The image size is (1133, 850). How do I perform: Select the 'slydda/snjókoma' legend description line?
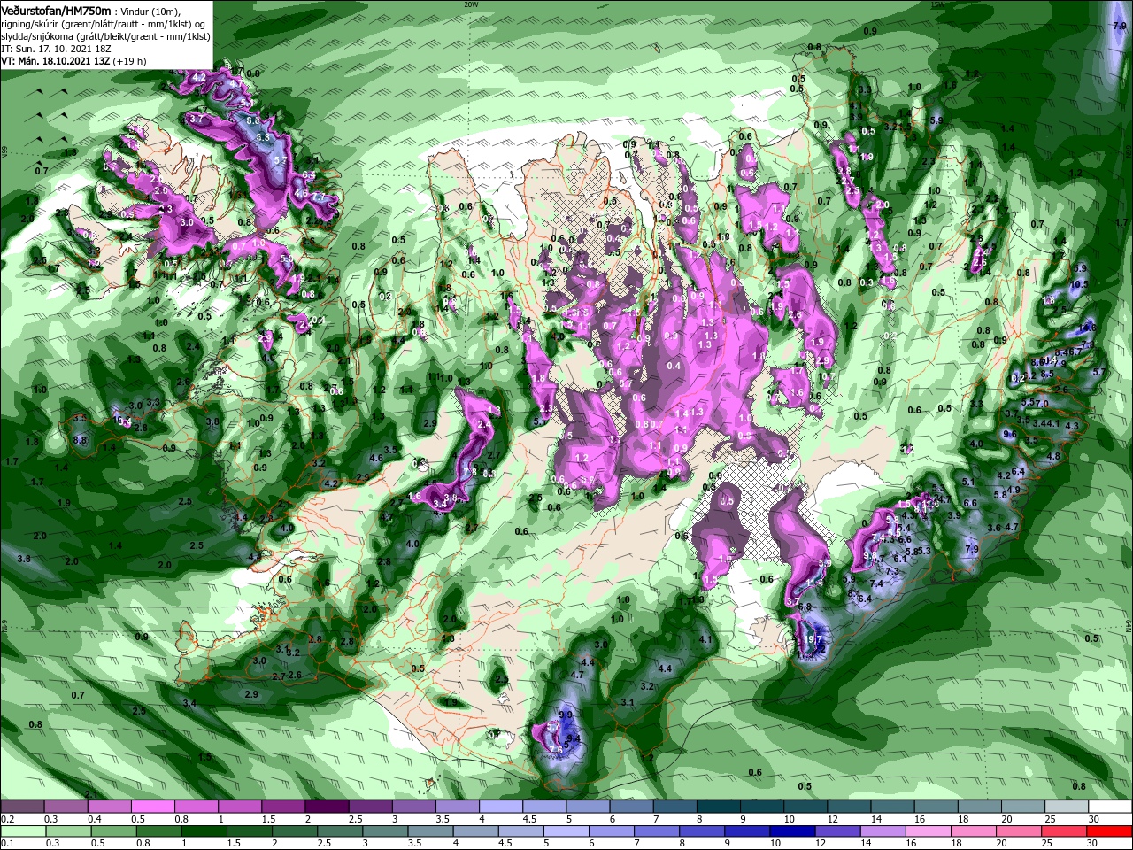pos(105,36)
